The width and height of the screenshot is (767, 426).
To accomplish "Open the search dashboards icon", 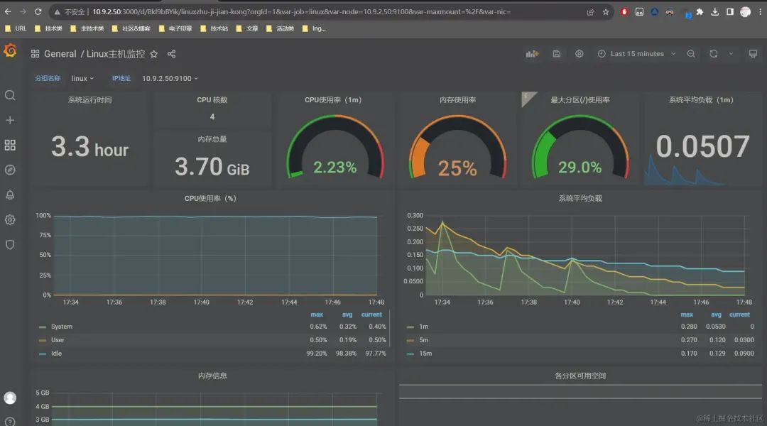I will 10,95.
